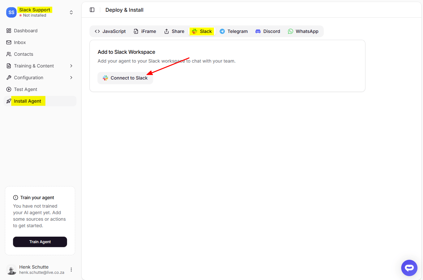Viewport: 423px width, 280px height.
Task: Click the Add to Slack Workspace heading
Action: pyautogui.click(x=126, y=52)
